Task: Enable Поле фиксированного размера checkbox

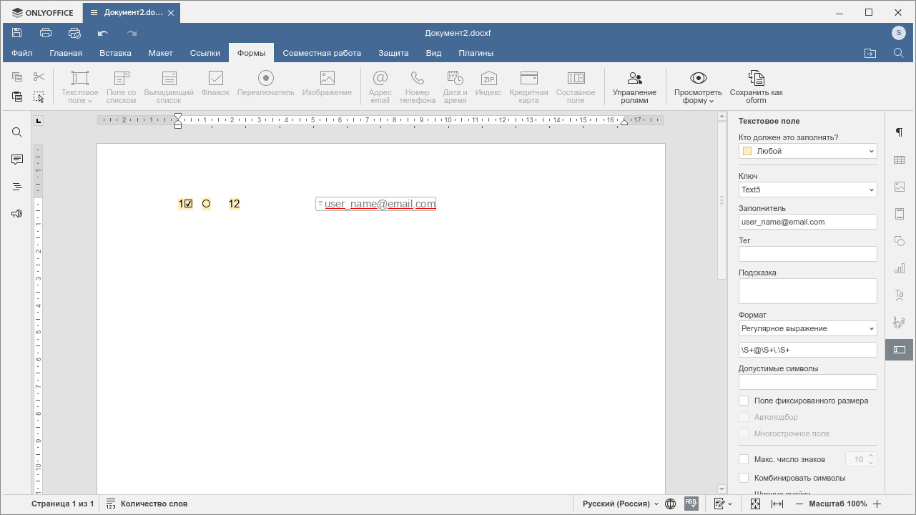Action: click(744, 401)
